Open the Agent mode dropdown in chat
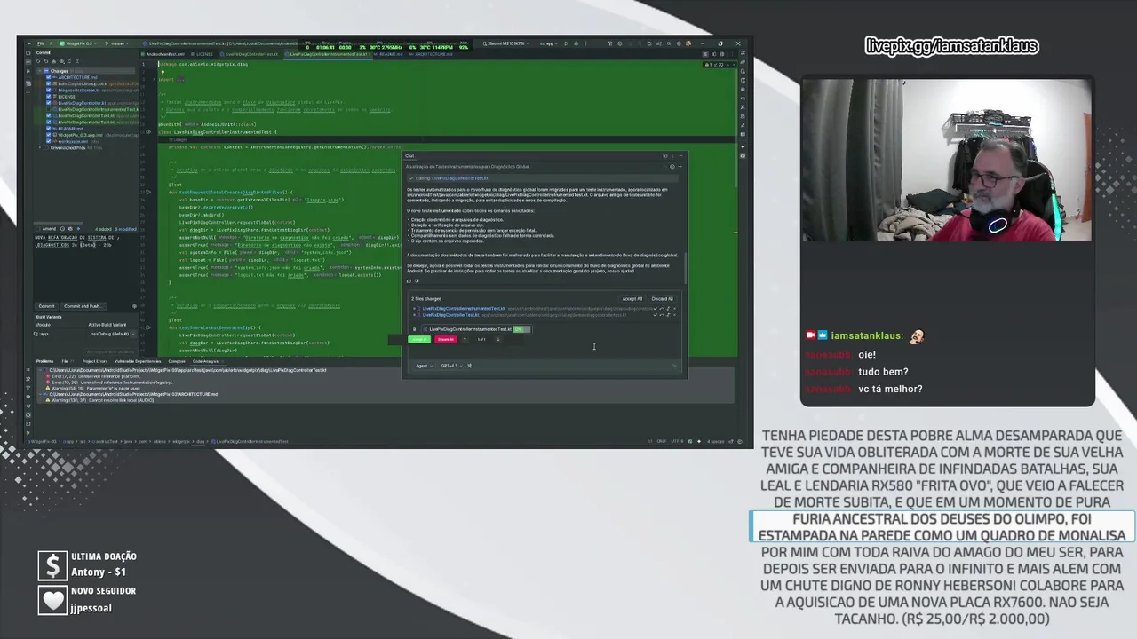 424,366
